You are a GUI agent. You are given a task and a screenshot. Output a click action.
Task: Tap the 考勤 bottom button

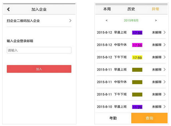pyautogui.click(x=113, y=118)
